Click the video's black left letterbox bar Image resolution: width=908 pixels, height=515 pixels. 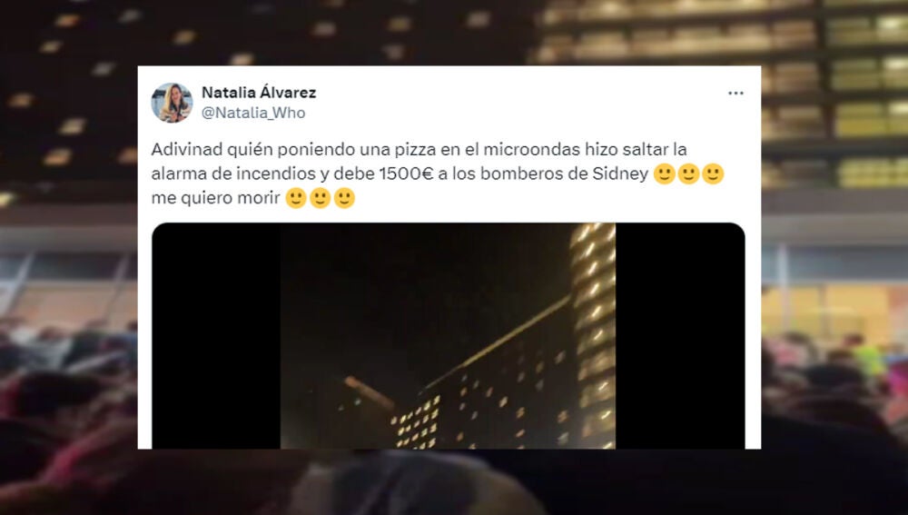216,335
